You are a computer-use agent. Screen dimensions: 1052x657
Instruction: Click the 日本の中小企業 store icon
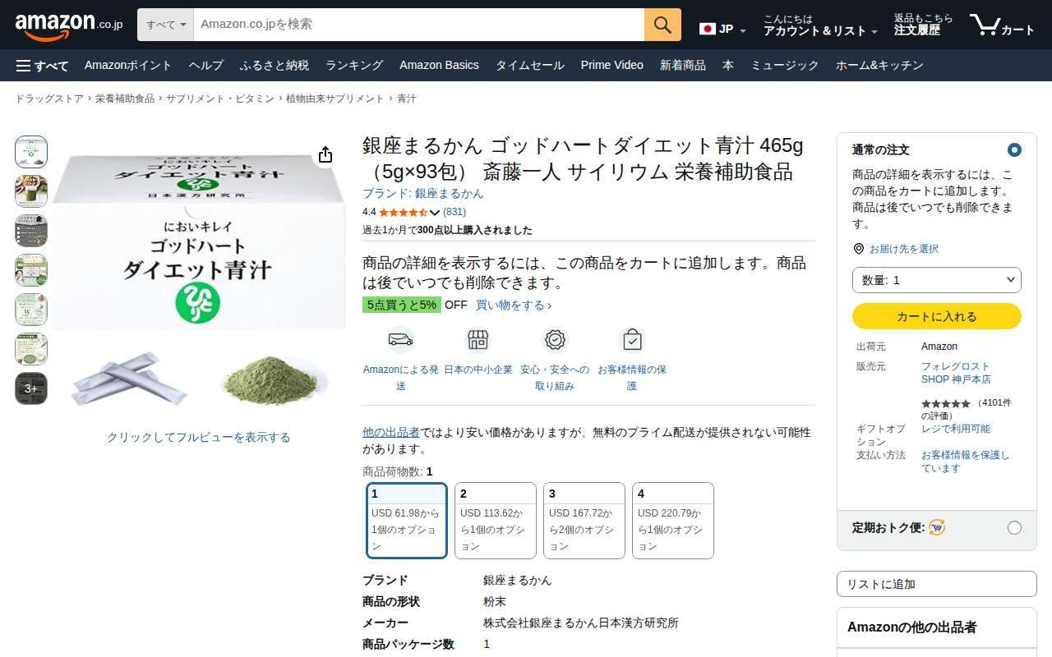pyautogui.click(x=478, y=339)
